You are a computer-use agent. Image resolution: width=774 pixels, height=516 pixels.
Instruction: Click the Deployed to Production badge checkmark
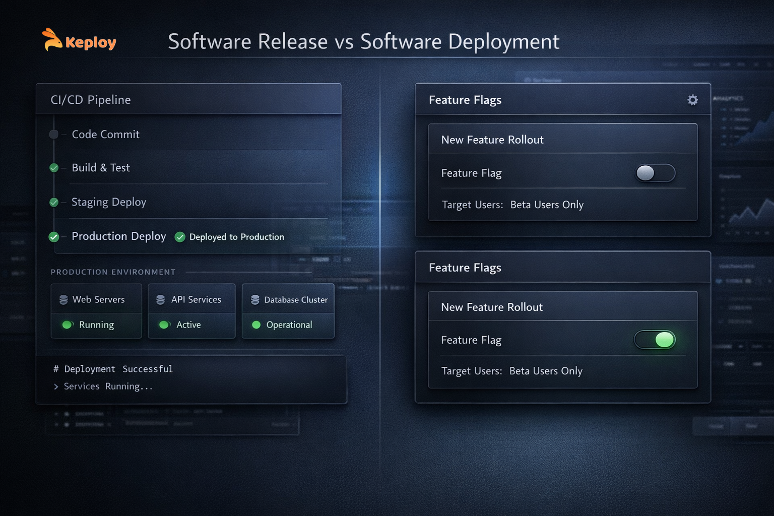click(x=180, y=237)
